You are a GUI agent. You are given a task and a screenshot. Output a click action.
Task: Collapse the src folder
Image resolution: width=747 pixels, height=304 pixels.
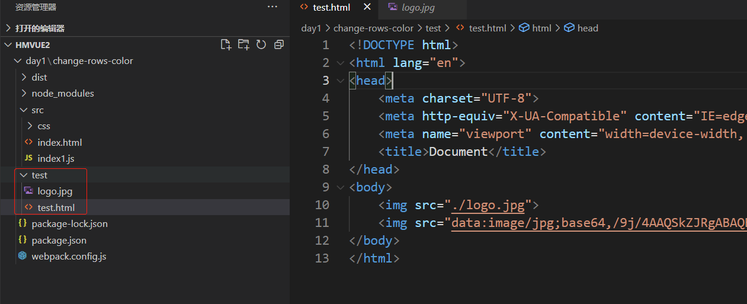[x=24, y=110]
